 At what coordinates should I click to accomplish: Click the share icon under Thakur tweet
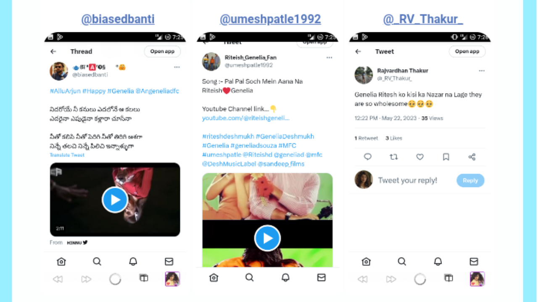(x=472, y=157)
